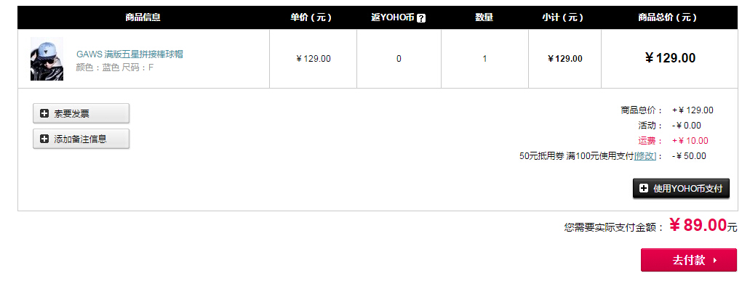Click the red 去付款 button
The width and height of the screenshot is (750, 281).
(x=689, y=260)
